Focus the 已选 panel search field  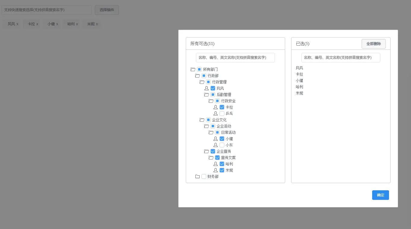click(341, 58)
